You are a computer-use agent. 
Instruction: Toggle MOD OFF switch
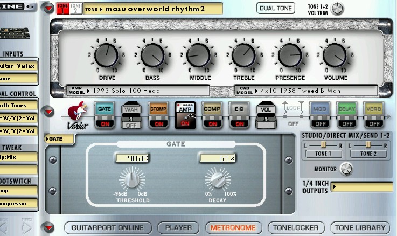[321, 124]
